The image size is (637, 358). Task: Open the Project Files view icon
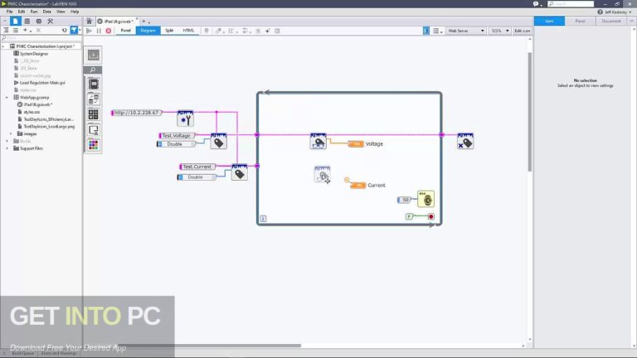[x=16, y=21]
